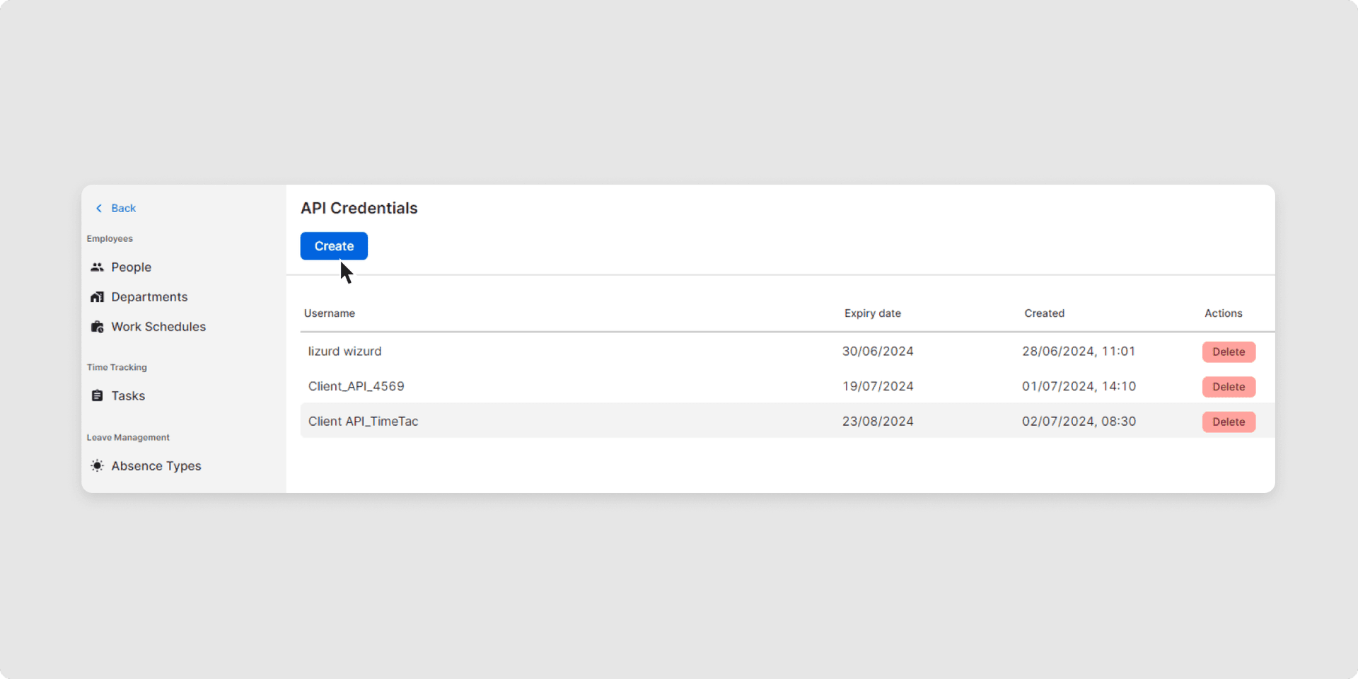Click the Absence Types sun icon
The width and height of the screenshot is (1358, 679).
tap(97, 466)
